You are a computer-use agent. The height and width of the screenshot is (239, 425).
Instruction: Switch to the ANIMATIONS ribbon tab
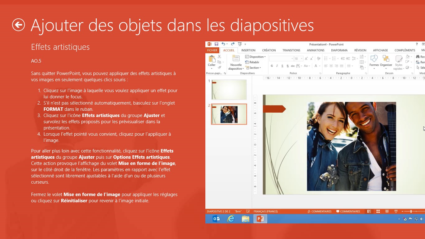(315, 50)
